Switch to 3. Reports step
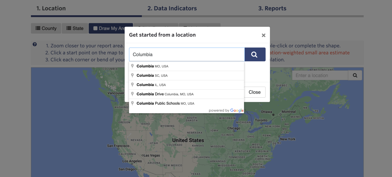This screenshot has width=392, height=177. tap(272, 9)
